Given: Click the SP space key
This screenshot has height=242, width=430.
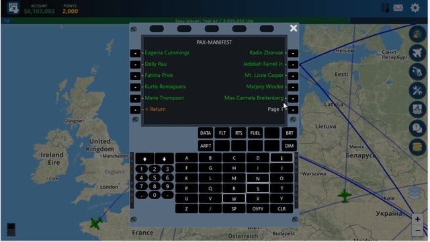Looking at the screenshot, I should pos(234,209).
